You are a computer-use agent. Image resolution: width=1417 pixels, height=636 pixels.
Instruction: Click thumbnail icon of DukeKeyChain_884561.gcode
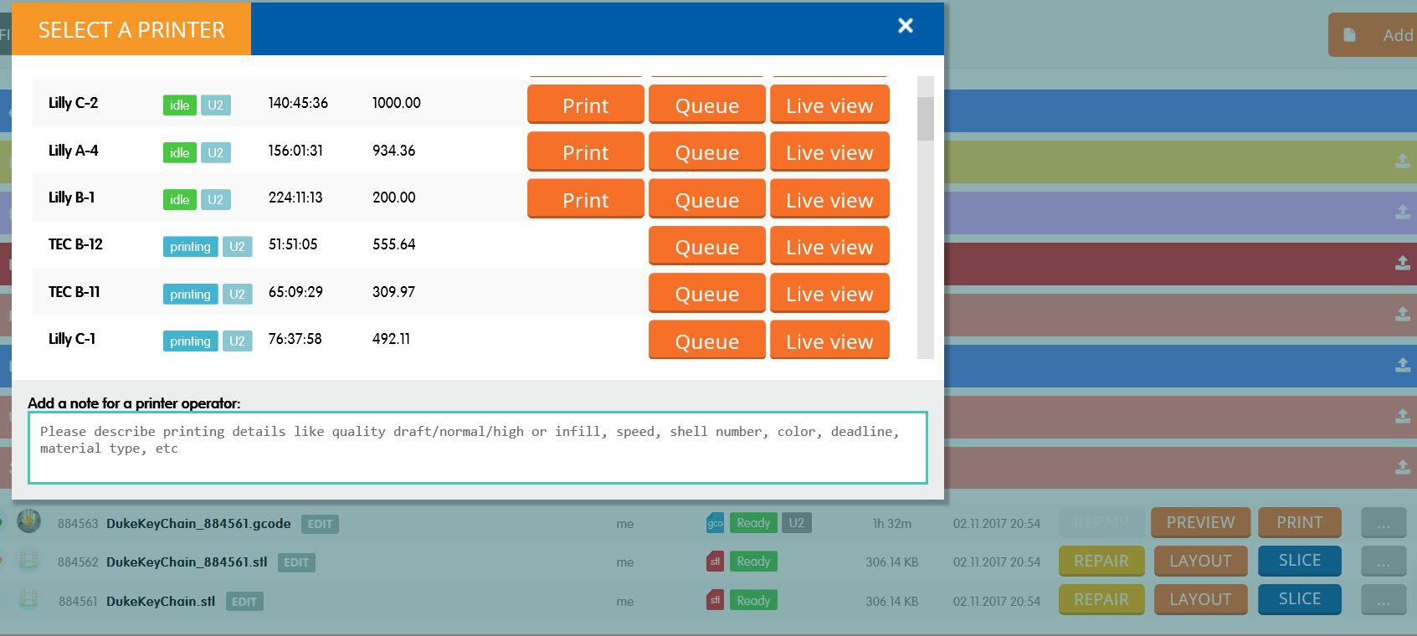coord(28,521)
